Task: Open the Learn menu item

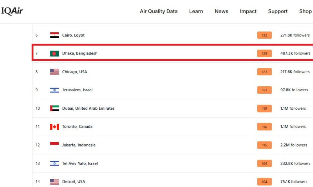Action: click(x=196, y=11)
